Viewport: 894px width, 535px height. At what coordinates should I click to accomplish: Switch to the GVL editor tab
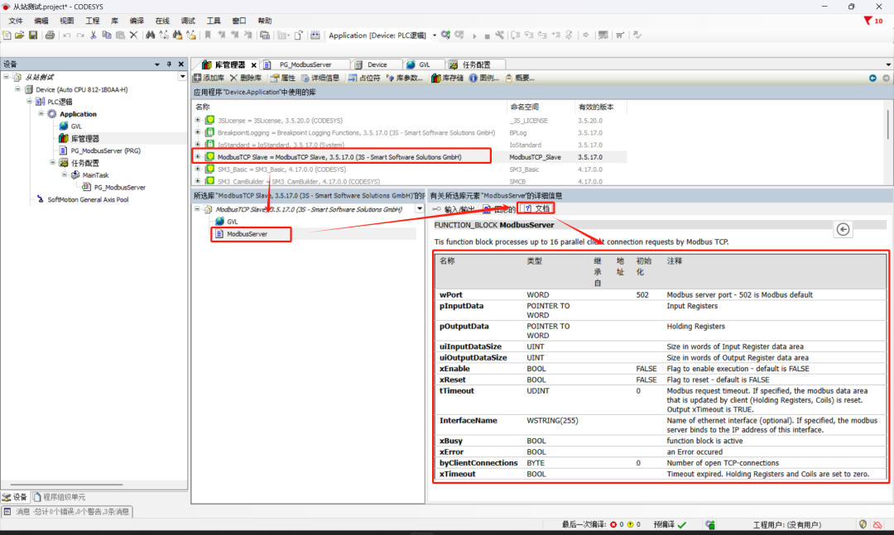point(424,65)
